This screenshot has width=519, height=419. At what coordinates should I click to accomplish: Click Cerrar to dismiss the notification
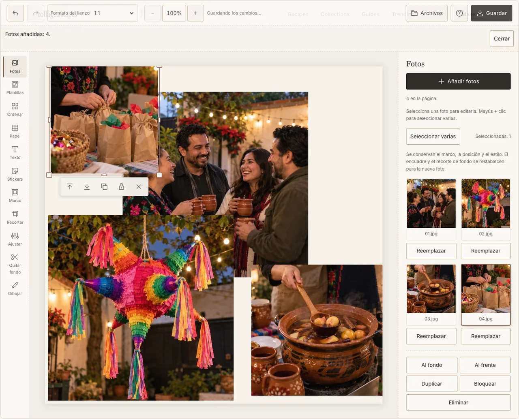502,38
